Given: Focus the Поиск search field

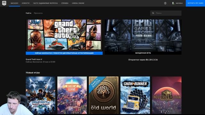Looking at the screenshot, I should 166,13.
